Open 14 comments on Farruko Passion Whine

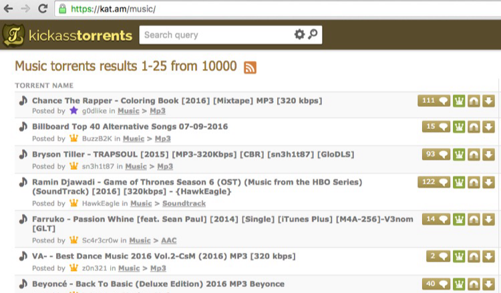[x=436, y=219]
